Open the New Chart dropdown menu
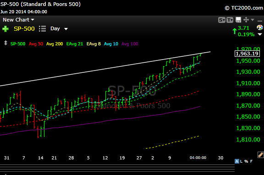 18,20
